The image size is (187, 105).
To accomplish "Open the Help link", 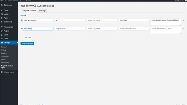I will [22, 15].
